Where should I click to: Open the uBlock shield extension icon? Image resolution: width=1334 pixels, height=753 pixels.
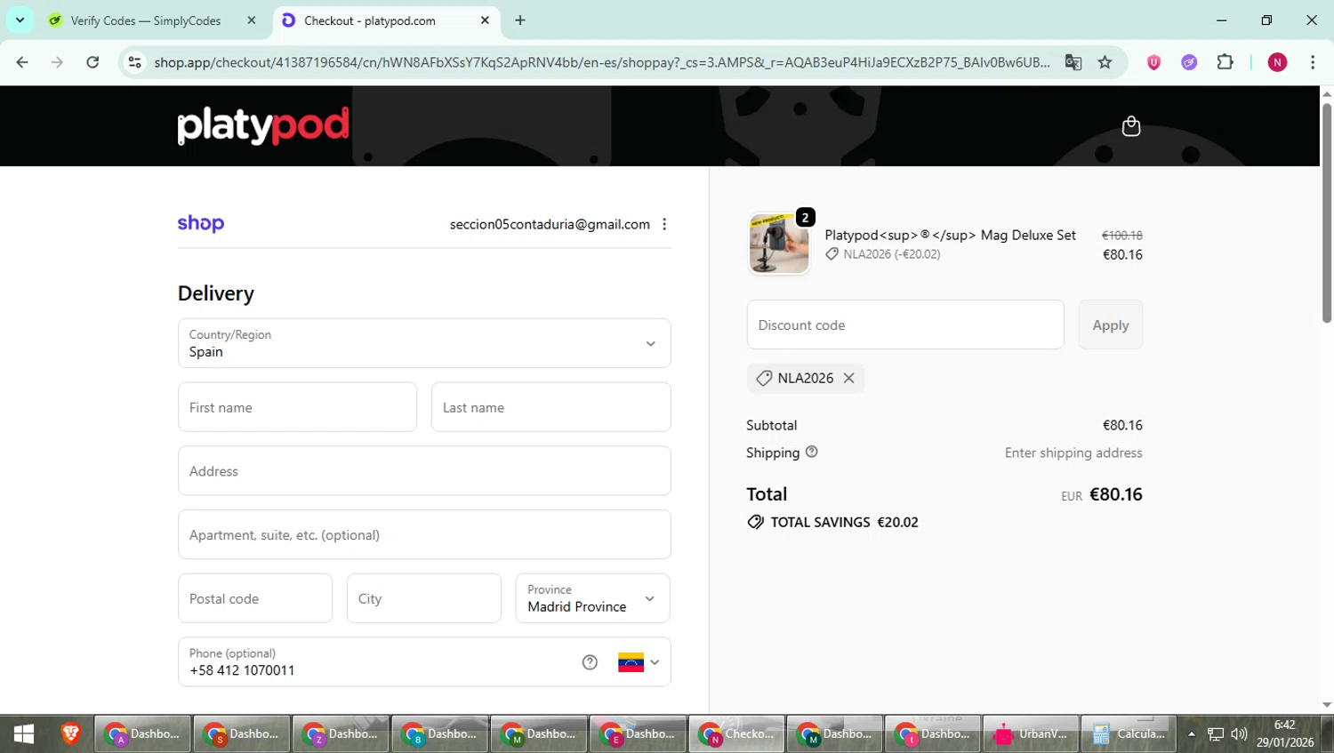coord(1153,62)
